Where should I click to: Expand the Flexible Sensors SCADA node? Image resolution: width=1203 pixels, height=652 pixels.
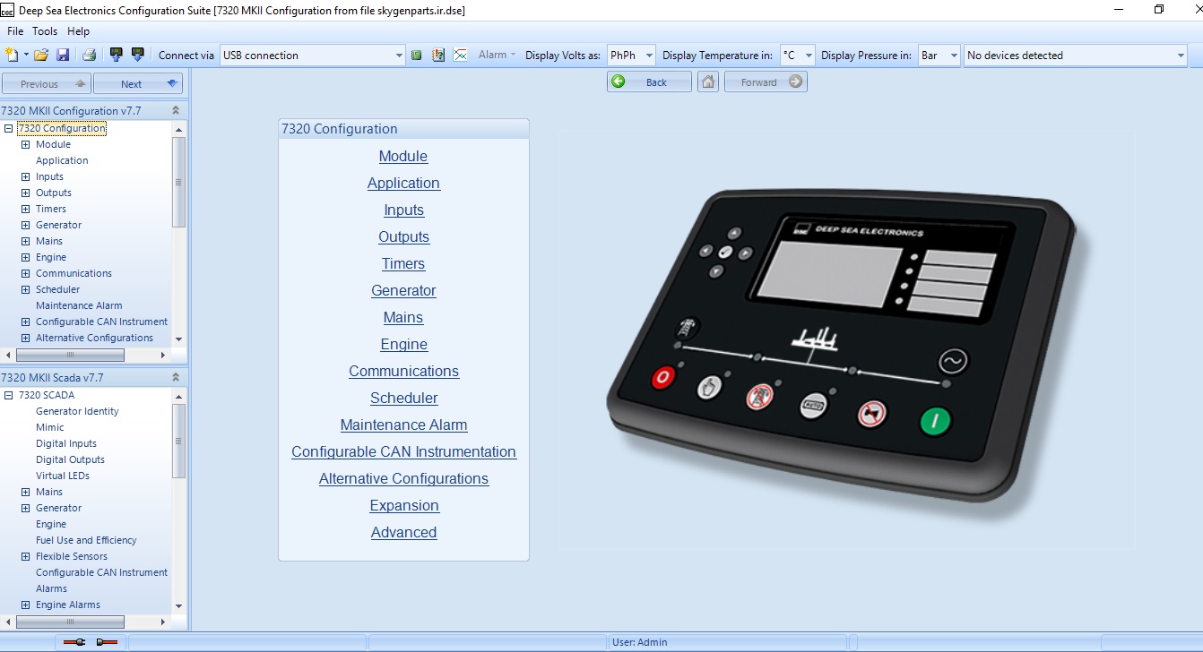26,556
